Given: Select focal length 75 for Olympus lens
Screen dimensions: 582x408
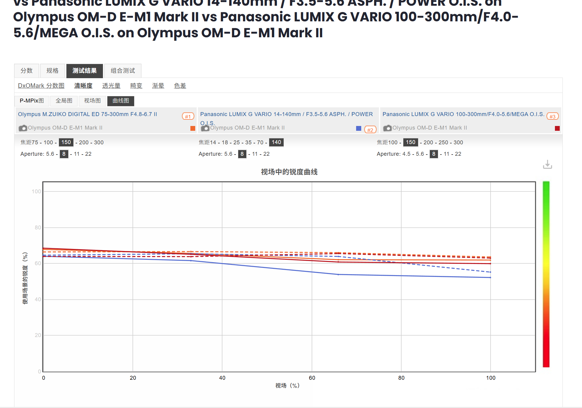Looking at the screenshot, I should (x=35, y=143).
